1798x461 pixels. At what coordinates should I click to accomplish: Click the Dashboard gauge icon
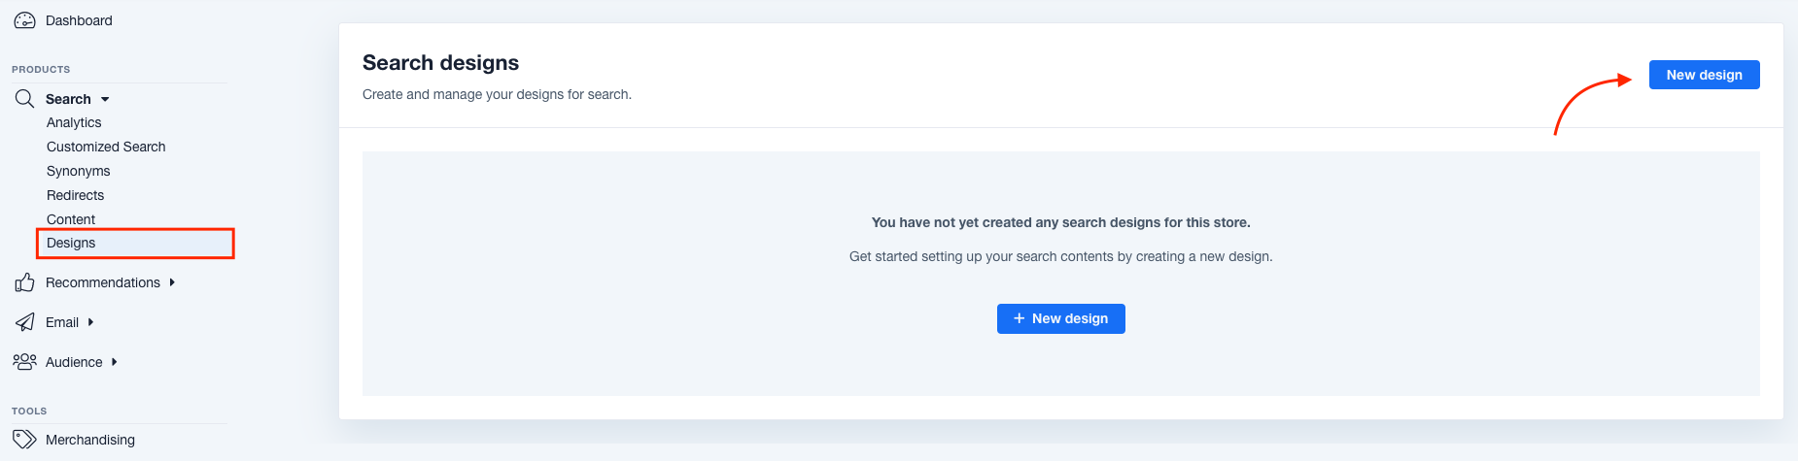[24, 20]
